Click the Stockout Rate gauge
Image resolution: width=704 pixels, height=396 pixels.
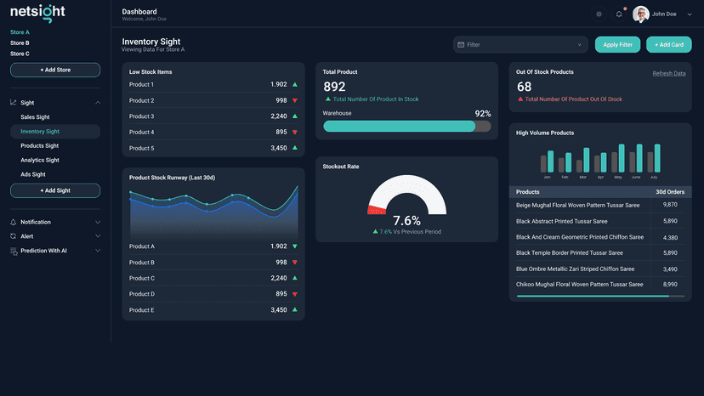(406, 195)
